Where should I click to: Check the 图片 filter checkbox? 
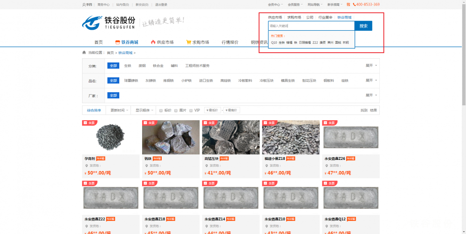coord(176,110)
